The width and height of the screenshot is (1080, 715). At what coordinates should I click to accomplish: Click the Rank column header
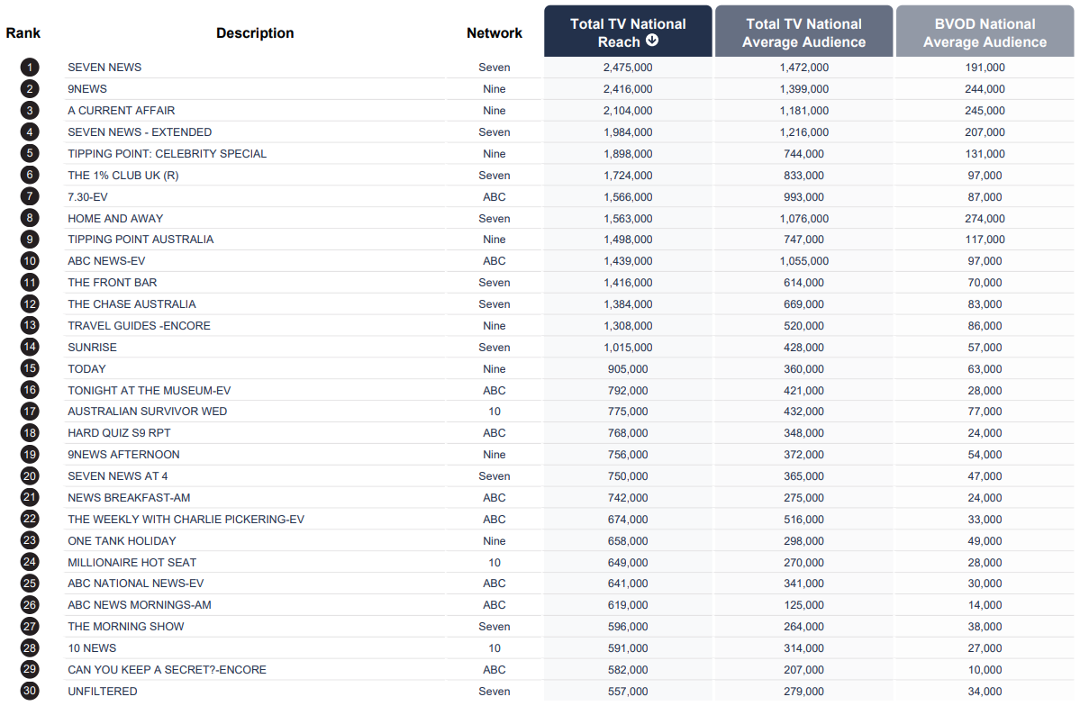click(23, 33)
